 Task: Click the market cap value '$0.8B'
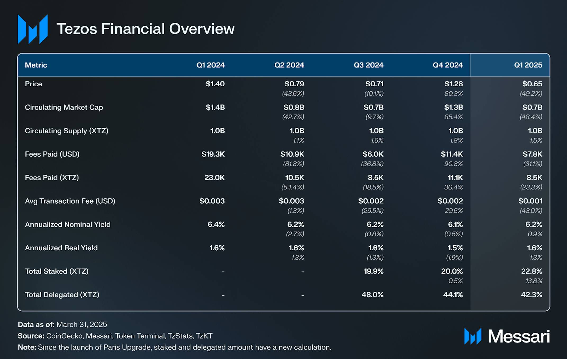[x=294, y=107]
